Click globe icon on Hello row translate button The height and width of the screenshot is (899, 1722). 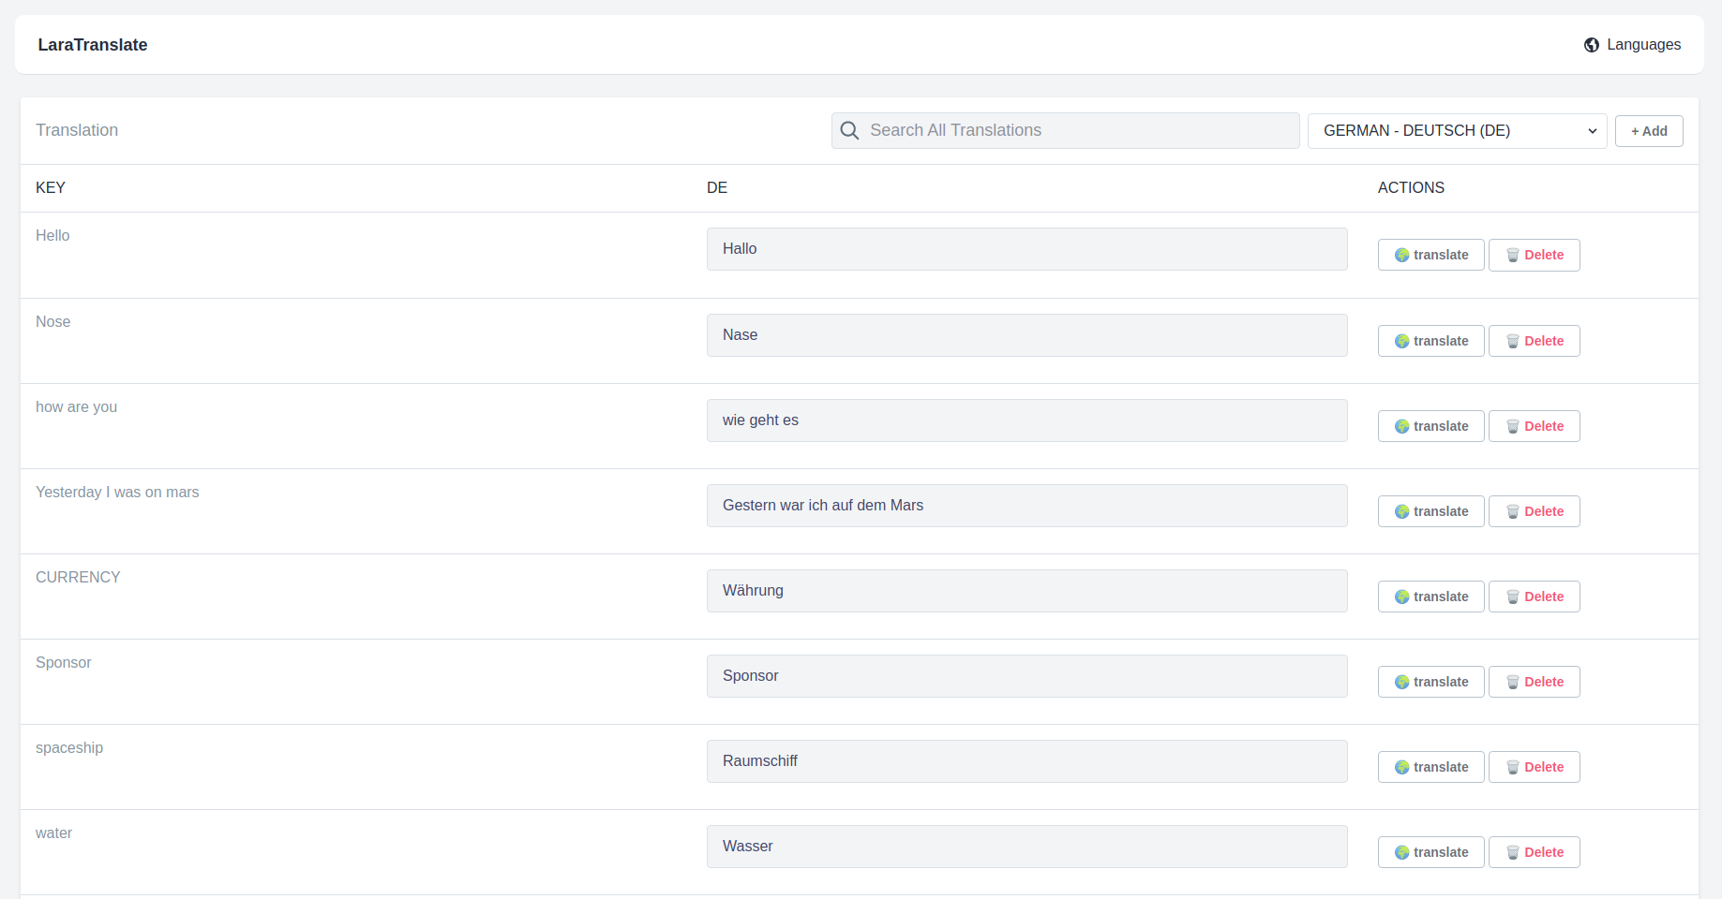pyautogui.click(x=1402, y=255)
